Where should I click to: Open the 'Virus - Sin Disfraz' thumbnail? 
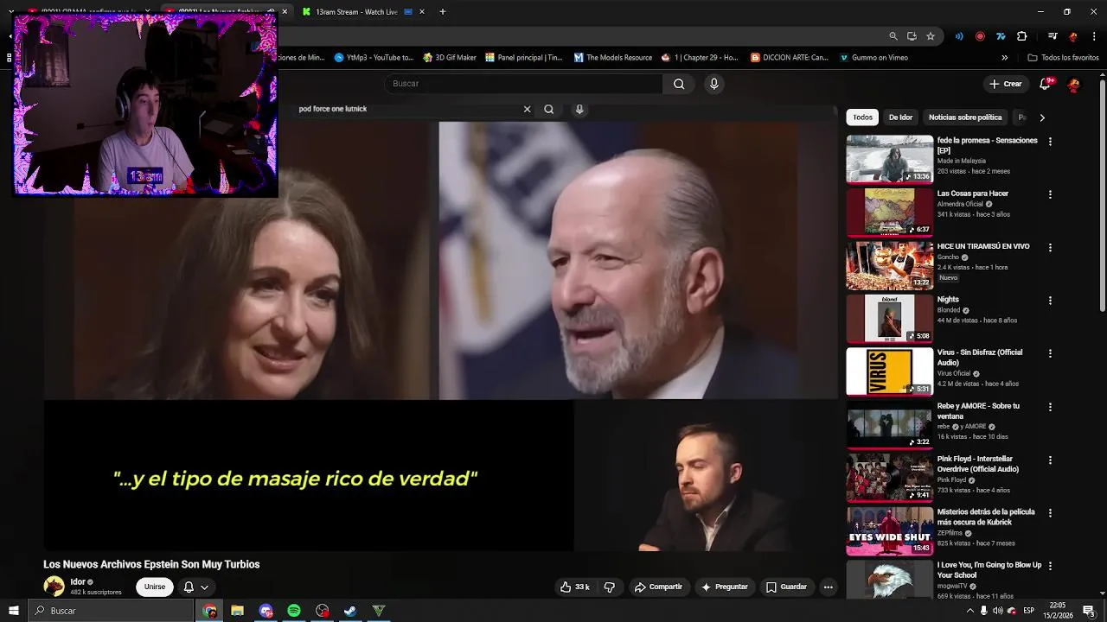coord(889,371)
